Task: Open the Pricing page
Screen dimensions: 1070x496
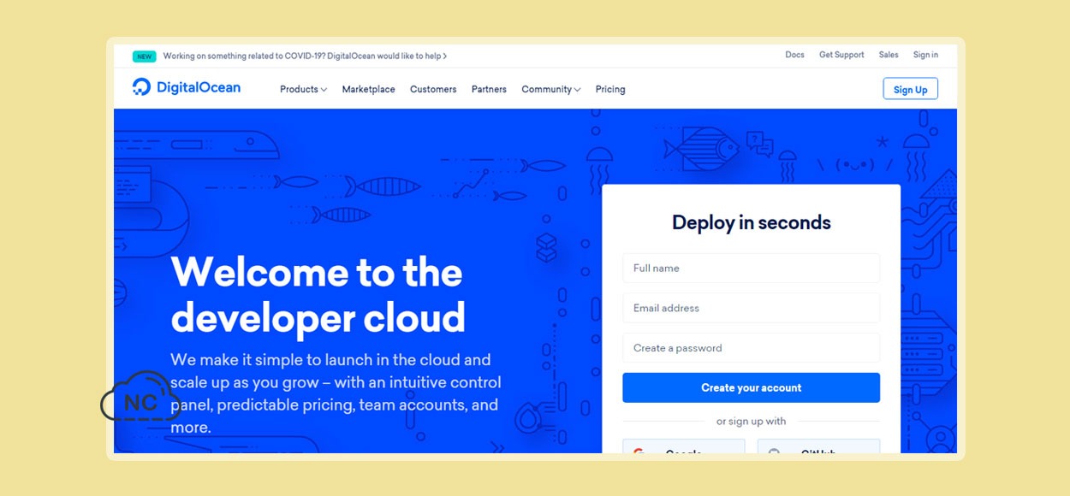Action: 610,89
